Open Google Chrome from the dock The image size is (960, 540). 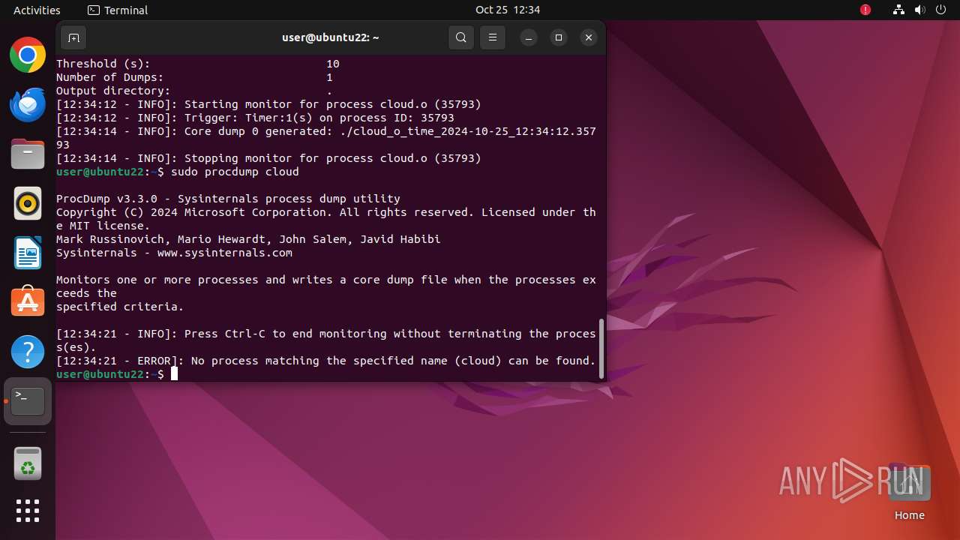coord(28,55)
